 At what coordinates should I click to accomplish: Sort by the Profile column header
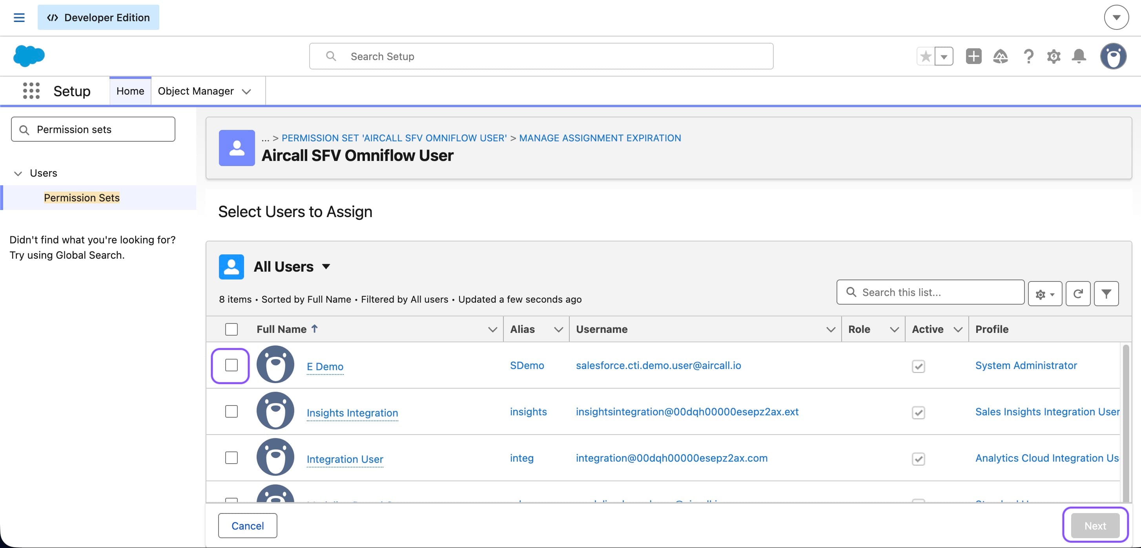tap(992, 329)
